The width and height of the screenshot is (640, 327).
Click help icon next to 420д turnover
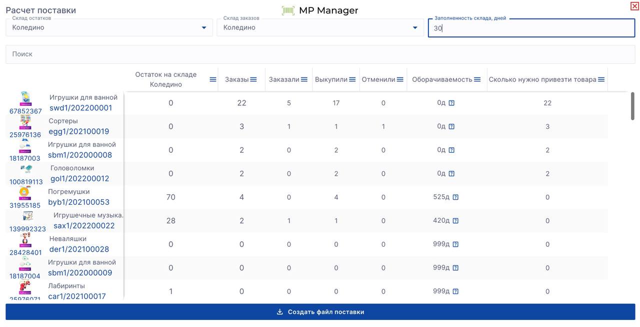point(455,221)
